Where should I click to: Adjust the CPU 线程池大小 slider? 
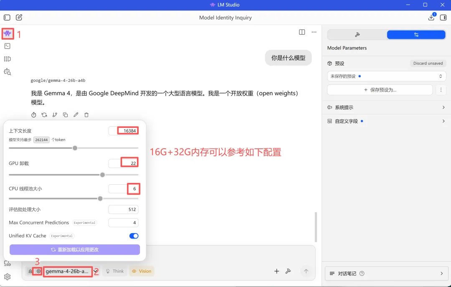(x=100, y=198)
